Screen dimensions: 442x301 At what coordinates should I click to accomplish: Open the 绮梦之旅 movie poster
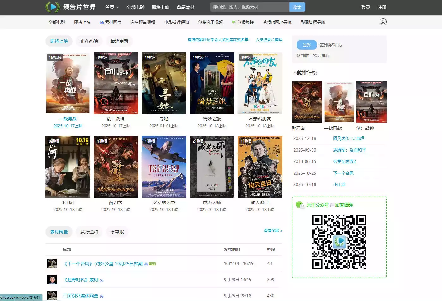click(212, 83)
